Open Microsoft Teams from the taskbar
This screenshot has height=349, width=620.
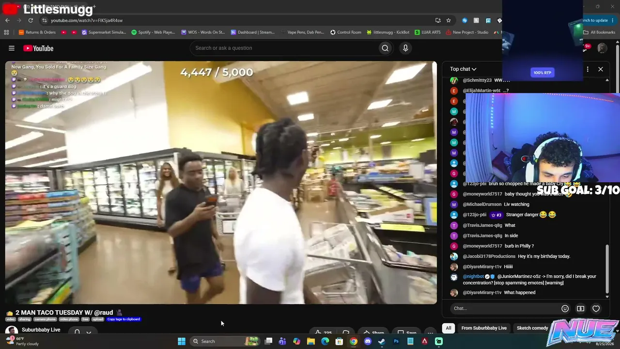tap(282, 341)
